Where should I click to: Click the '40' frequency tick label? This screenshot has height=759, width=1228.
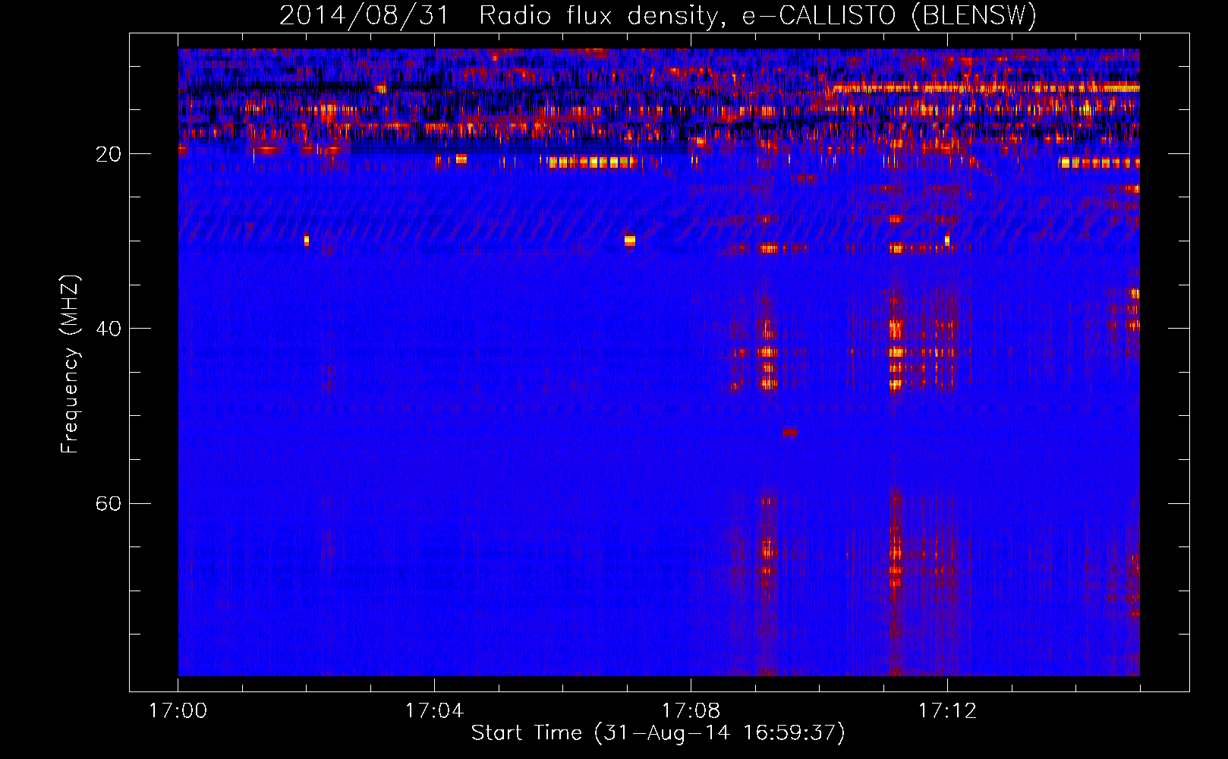[109, 329]
